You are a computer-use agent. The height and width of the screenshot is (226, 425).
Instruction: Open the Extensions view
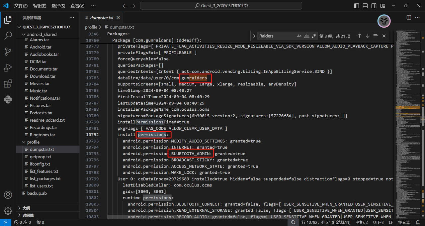click(8, 84)
